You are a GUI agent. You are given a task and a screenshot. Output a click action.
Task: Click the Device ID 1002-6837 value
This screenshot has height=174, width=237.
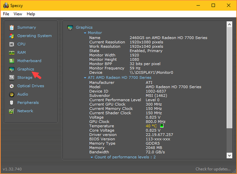pyautogui.click(x=156, y=91)
